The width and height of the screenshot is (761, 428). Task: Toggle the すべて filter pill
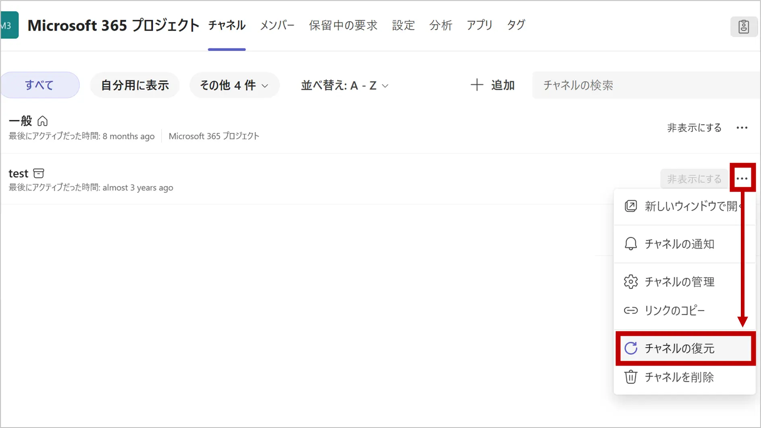click(40, 85)
